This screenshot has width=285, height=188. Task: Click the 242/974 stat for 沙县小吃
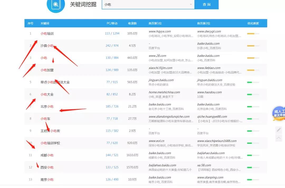(x=112, y=45)
